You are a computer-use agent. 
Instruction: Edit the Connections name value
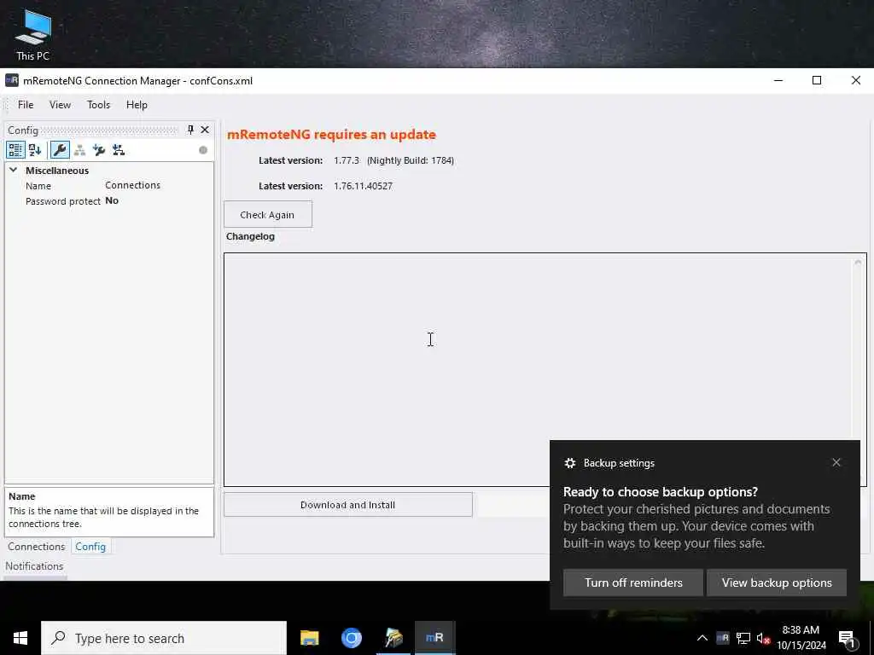click(132, 185)
